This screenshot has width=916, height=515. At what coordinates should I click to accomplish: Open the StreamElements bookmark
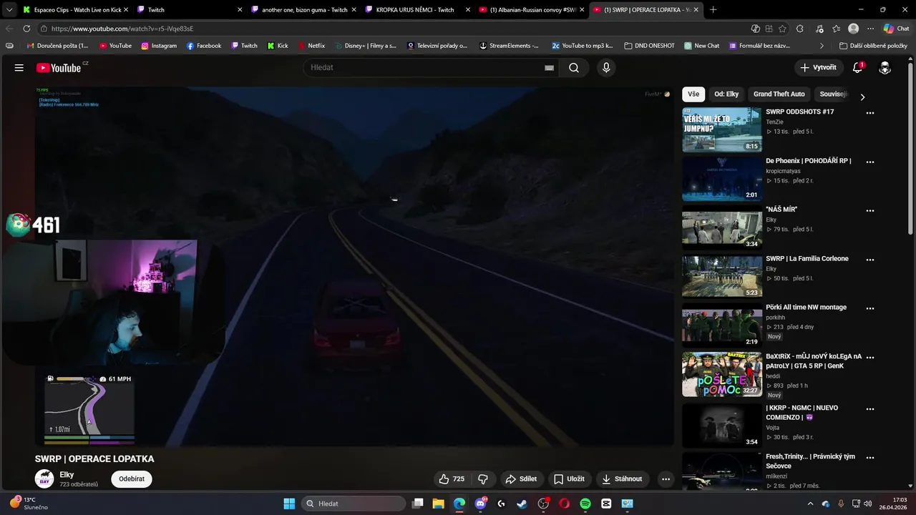click(509, 46)
